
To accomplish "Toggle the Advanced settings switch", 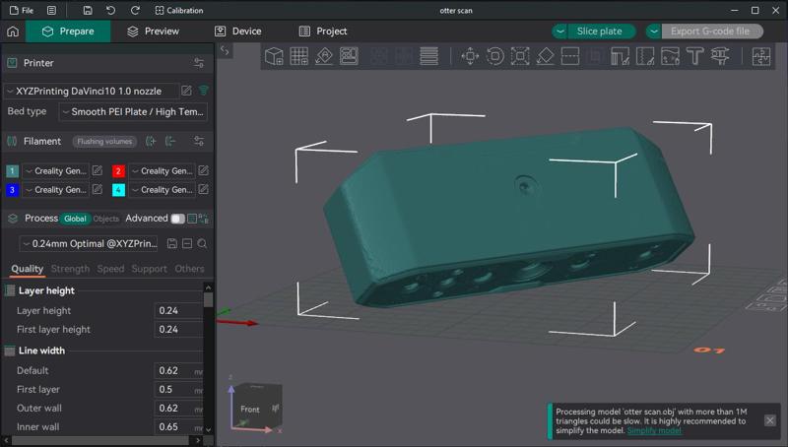I will pos(177,219).
